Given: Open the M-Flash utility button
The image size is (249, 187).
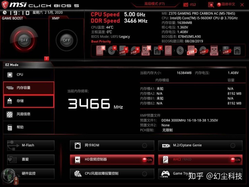Looking at the screenshot, I should (x=31, y=145).
